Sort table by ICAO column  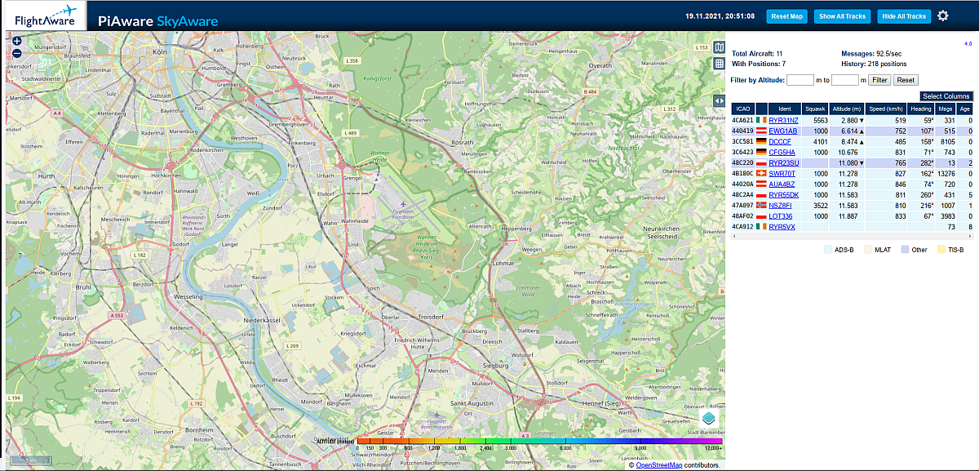coord(743,109)
